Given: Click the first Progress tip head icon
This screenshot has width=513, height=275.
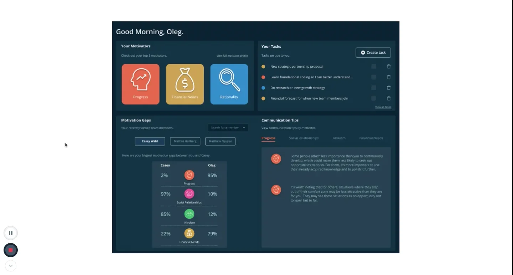Looking at the screenshot, I should coord(276,159).
